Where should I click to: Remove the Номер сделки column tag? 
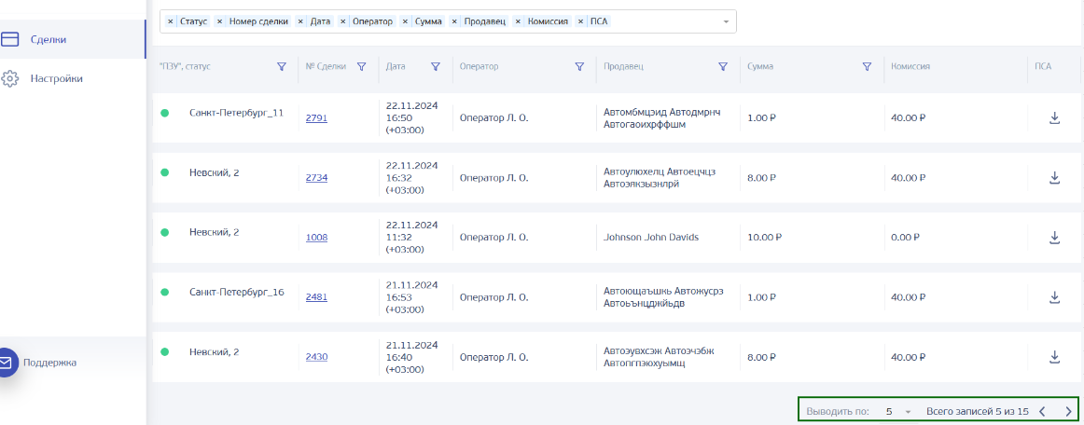(220, 21)
